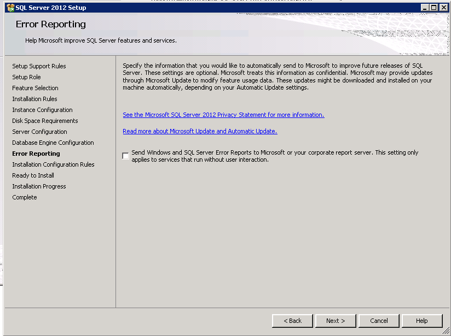Viewport: 451px width, 336px height.
Task: Select Installation Progress step
Action: pos(39,186)
